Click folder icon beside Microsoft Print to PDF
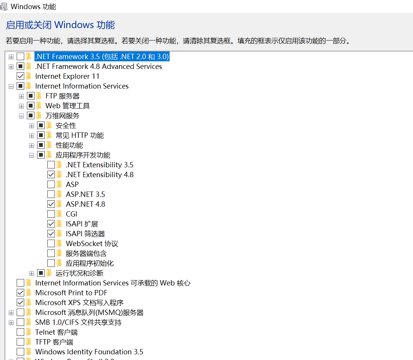Screen dimensions: 413x360 point(29,293)
